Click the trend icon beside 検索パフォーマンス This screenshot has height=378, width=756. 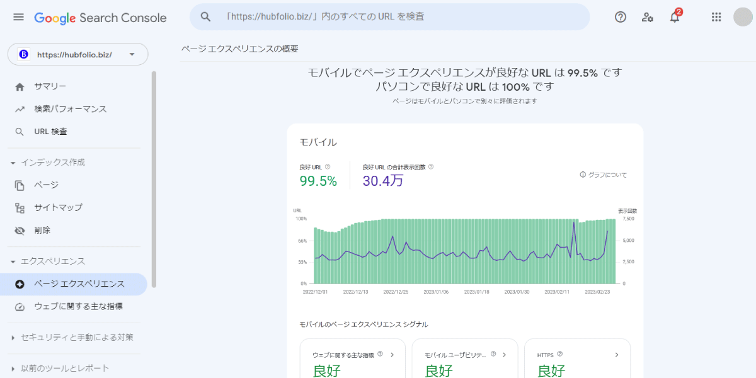point(20,109)
